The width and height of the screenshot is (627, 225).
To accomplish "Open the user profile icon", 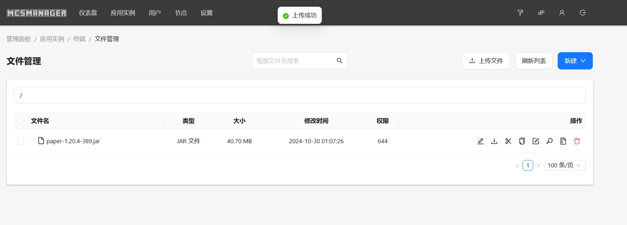I will coord(562,13).
